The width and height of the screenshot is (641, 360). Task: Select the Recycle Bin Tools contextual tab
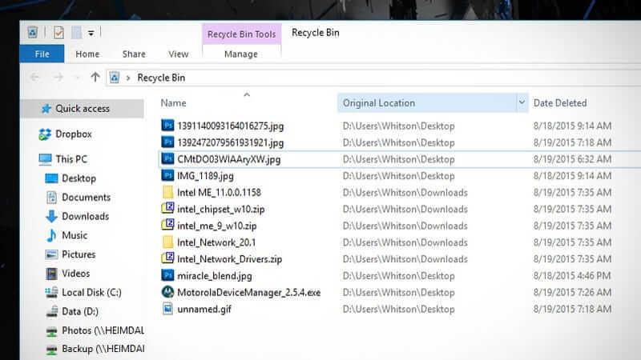[x=242, y=34]
